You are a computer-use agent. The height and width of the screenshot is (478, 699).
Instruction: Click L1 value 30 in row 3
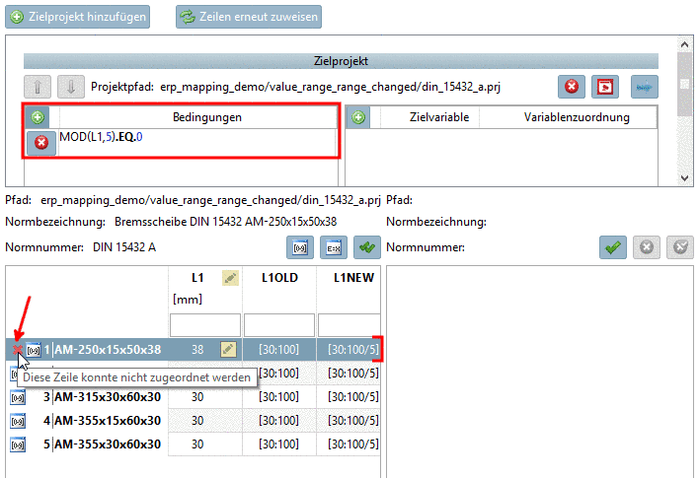[x=197, y=397]
